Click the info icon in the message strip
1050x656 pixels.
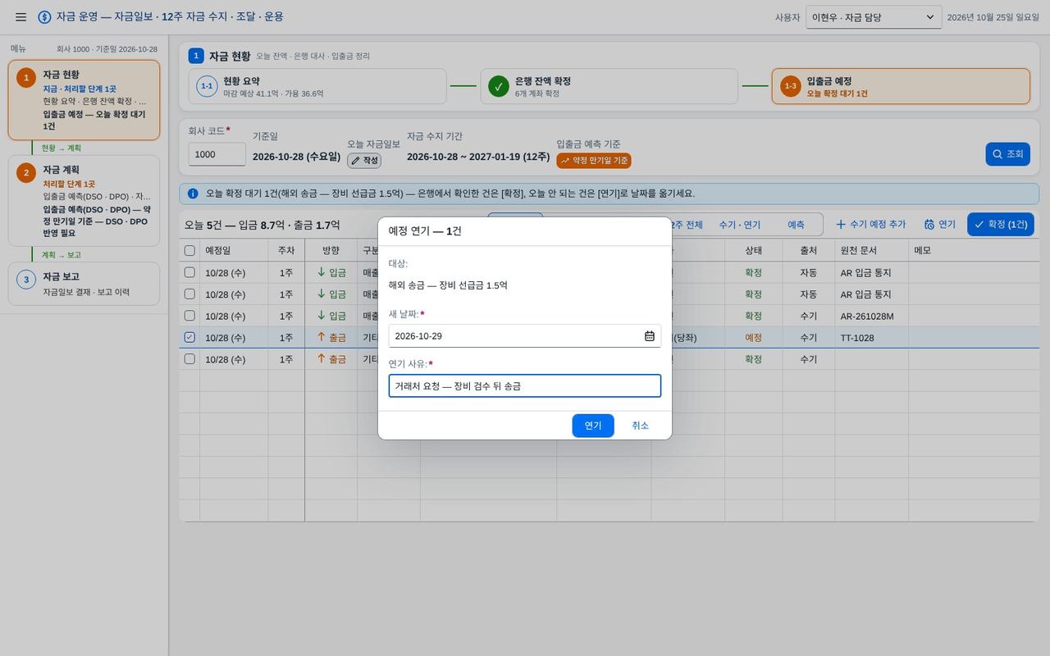[x=193, y=194]
